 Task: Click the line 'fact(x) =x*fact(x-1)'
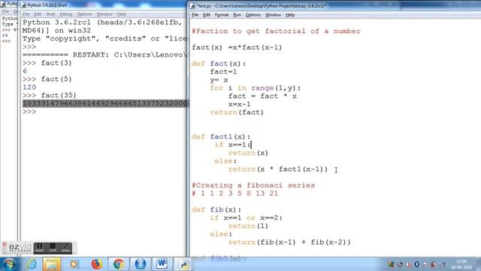(237, 47)
